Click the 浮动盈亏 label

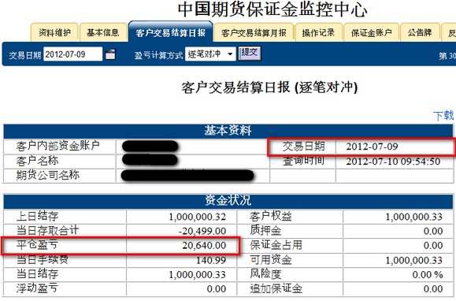click(37, 288)
